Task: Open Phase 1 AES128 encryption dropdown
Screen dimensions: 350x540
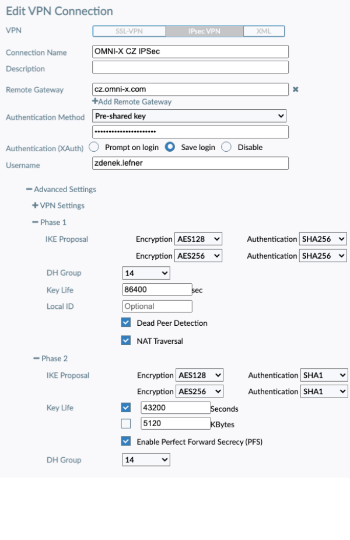Action: [198, 239]
